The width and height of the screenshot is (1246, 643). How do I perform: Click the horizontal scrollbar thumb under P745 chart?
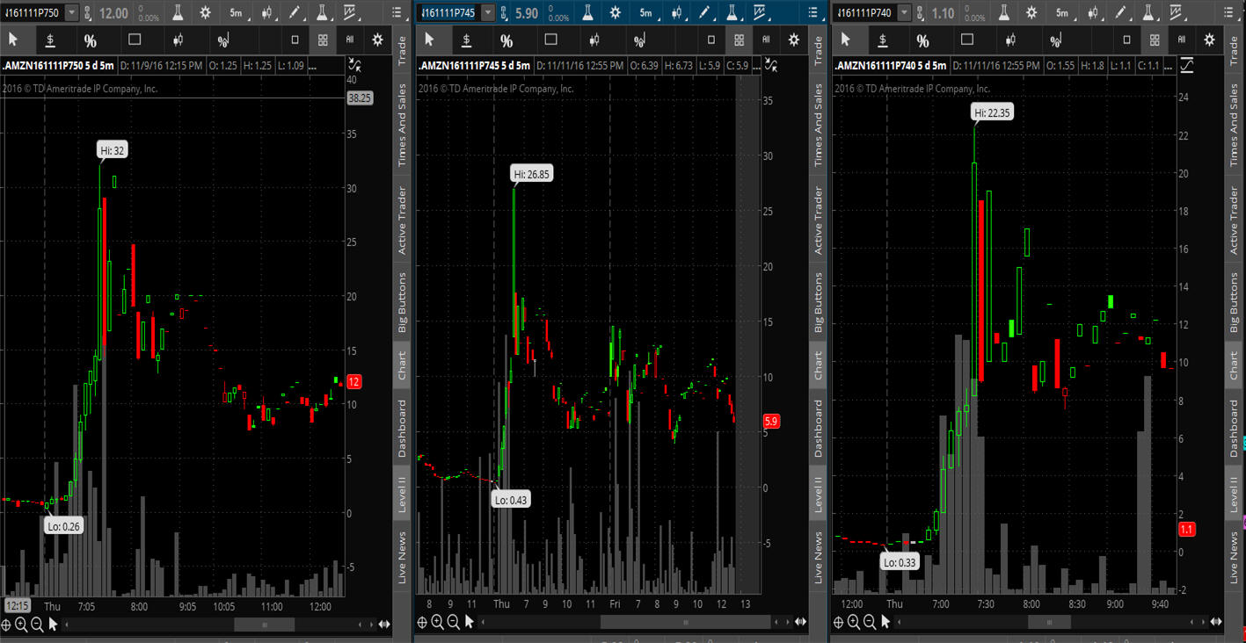[686, 623]
